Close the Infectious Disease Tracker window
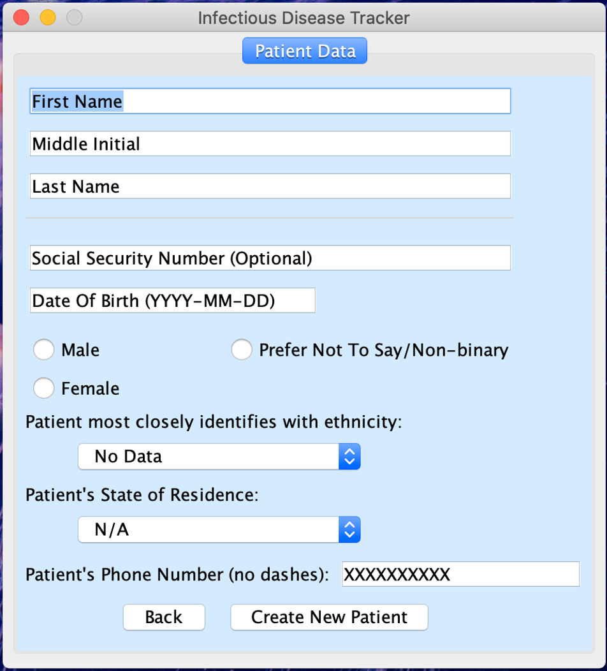The width and height of the screenshot is (607, 671). point(22,17)
